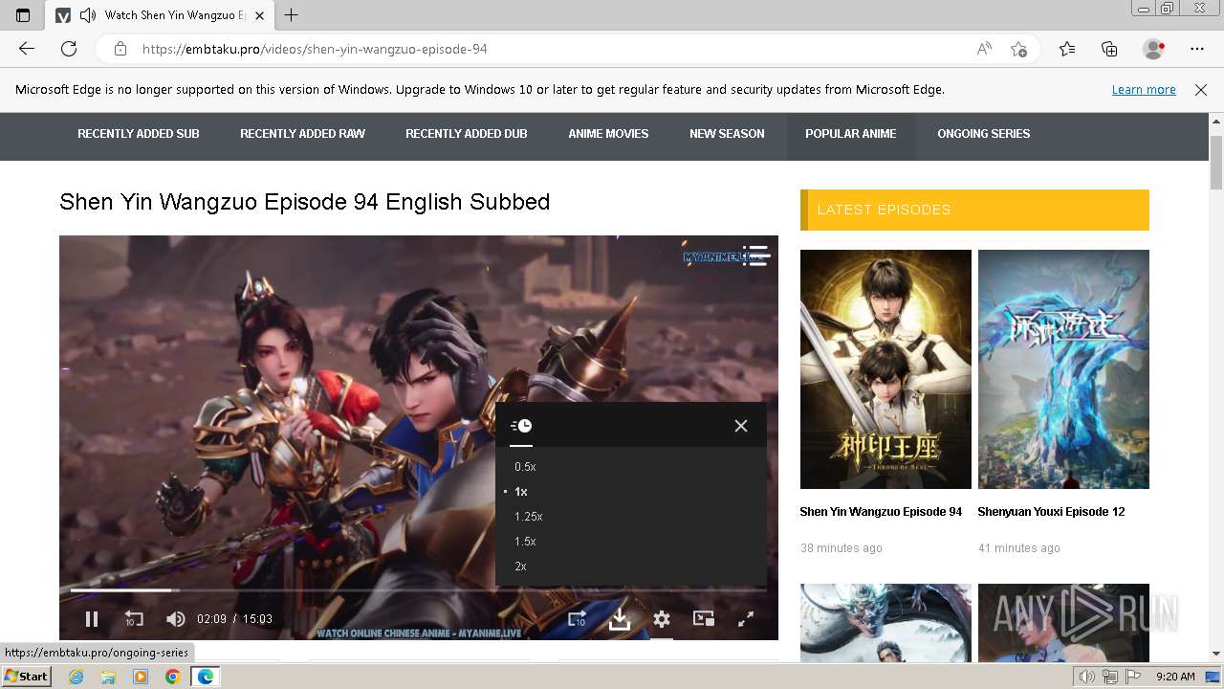This screenshot has height=689, width=1224.
Task: Open Chrome from the taskbar
Action: click(172, 677)
